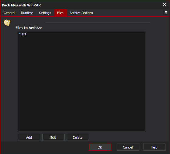The image size is (170, 154).
Task: Open Help for this action
Action: tap(154, 147)
